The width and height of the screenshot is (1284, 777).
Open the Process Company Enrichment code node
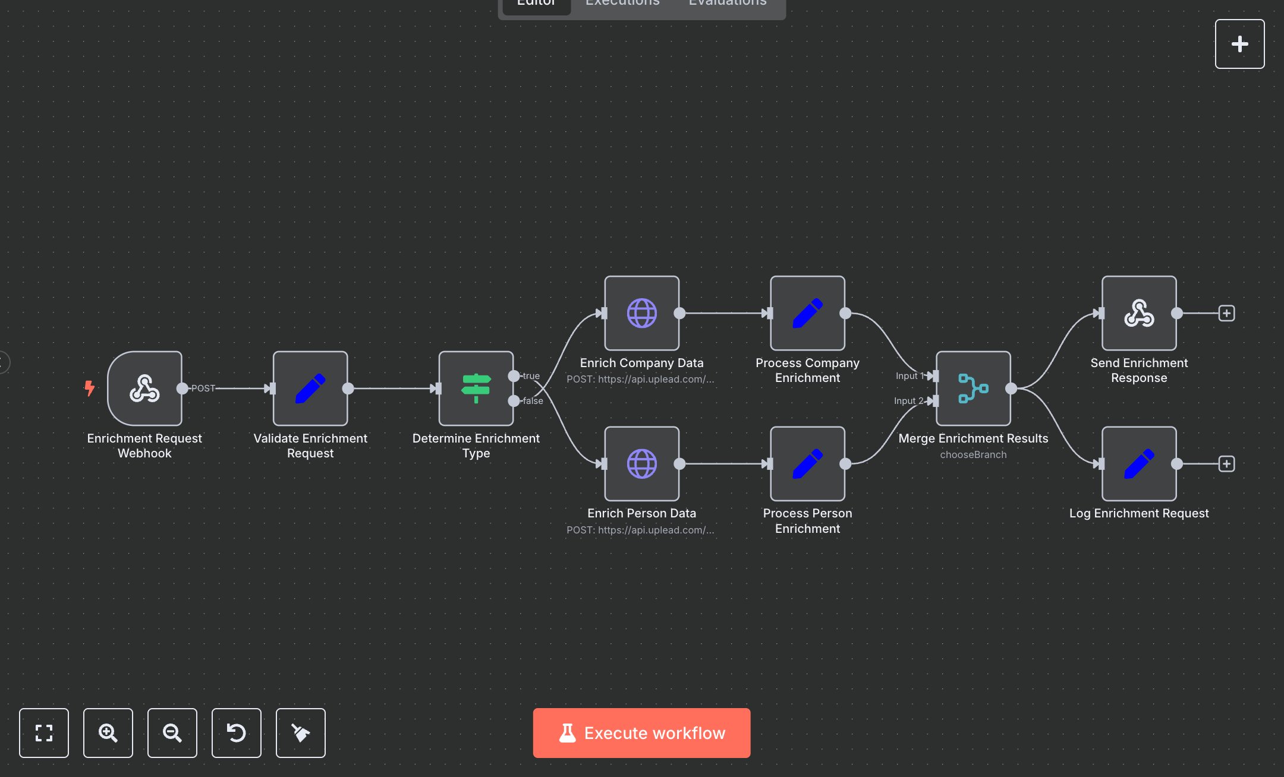click(807, 314)
